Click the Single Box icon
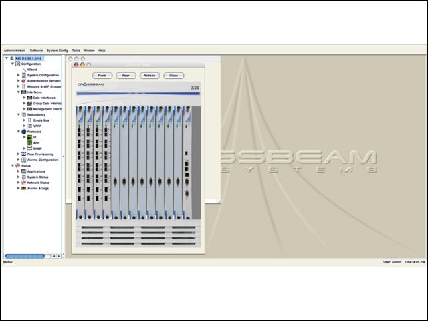428x321 pixels. click(29, 120)
